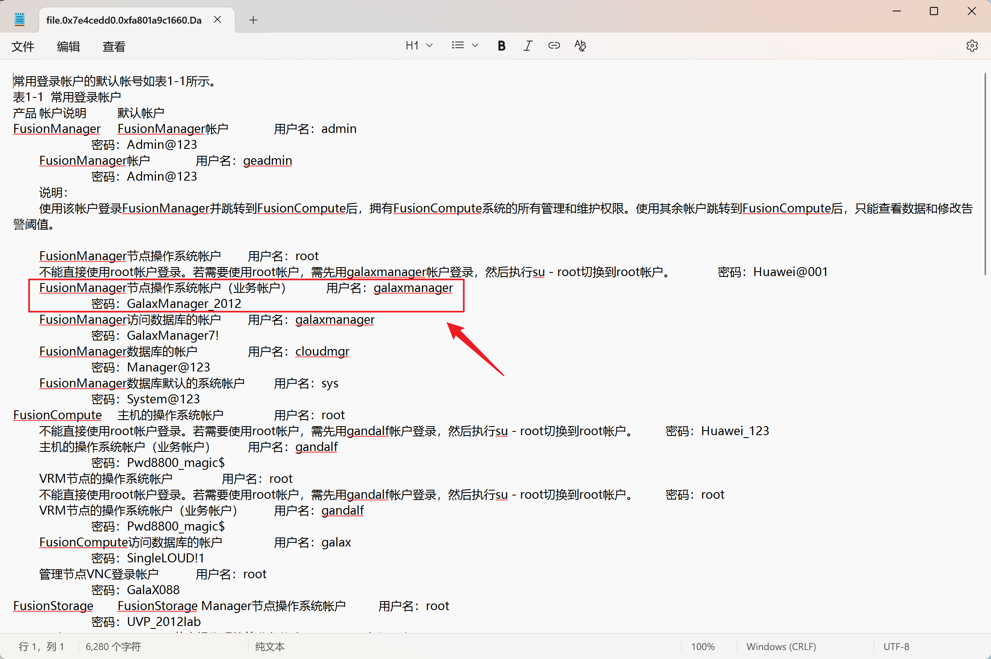Click the vertical scrollbar thumb
Viewport: 991px width, 659px height.
pos(985,174)
